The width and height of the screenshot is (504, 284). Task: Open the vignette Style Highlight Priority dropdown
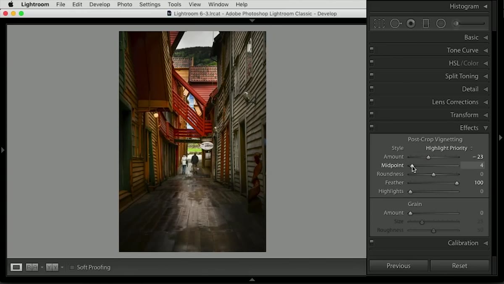click(449, 148)
